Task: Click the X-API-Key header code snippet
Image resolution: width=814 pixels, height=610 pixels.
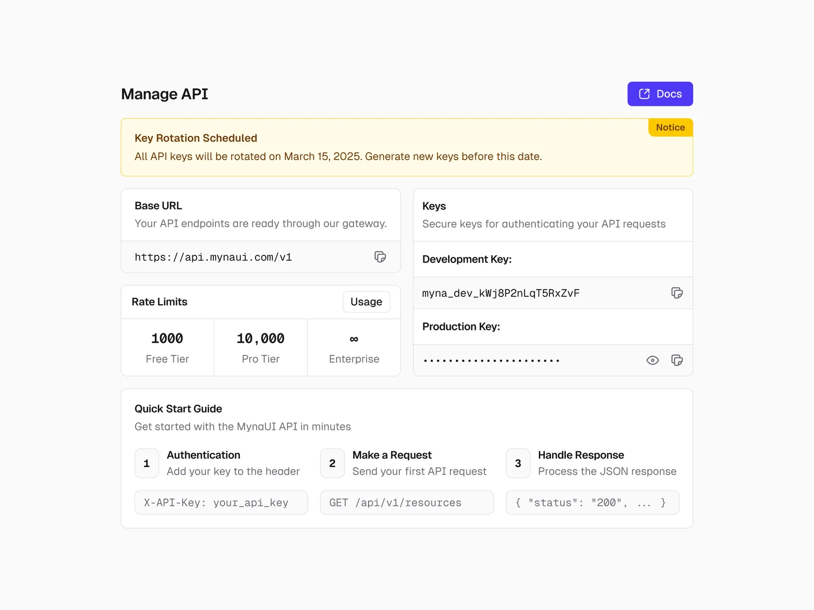Action: pyautogui.click(x=221, y=503)
